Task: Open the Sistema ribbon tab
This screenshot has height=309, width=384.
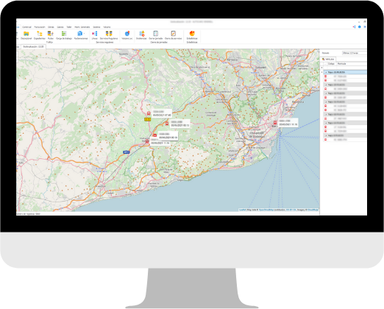Action: (96, 27)
